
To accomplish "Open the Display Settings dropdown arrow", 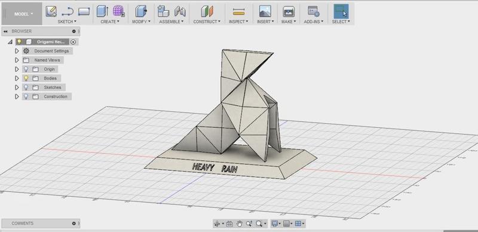I will (280, 224).
